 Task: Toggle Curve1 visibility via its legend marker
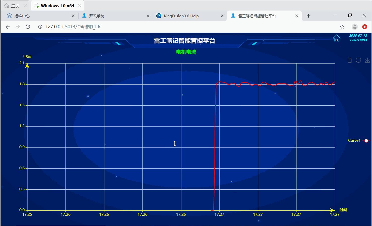(x=366, y=140)
